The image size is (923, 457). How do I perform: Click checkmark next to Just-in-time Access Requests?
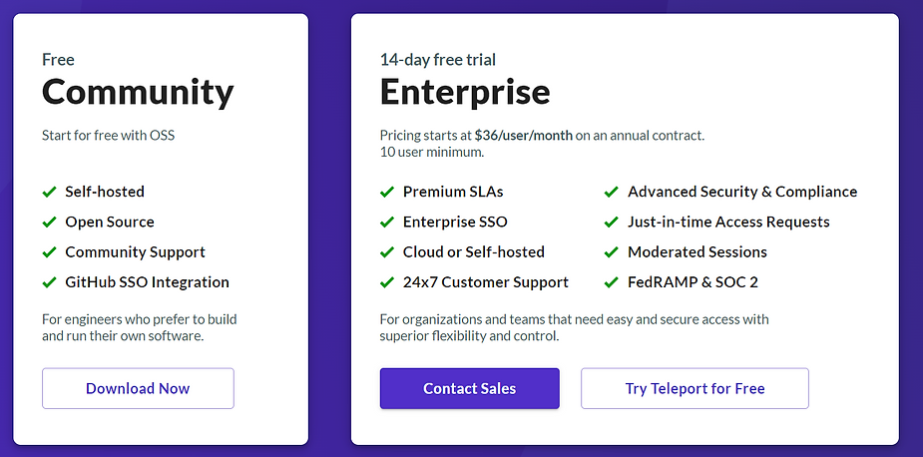click(611, 223)
